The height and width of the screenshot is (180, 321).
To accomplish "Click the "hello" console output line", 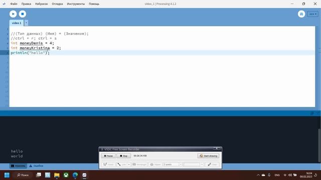I will pos(17,151).
